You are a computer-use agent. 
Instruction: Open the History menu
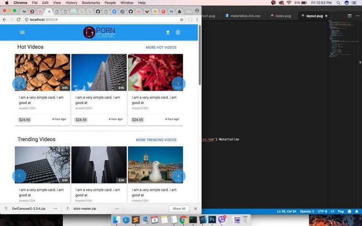click(x=71, y=3)
